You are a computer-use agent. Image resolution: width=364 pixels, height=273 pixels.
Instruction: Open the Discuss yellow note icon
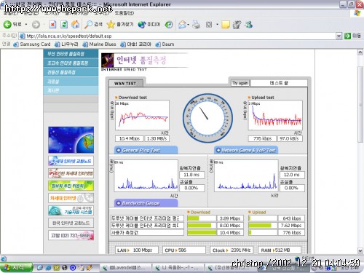coord(226,24)
